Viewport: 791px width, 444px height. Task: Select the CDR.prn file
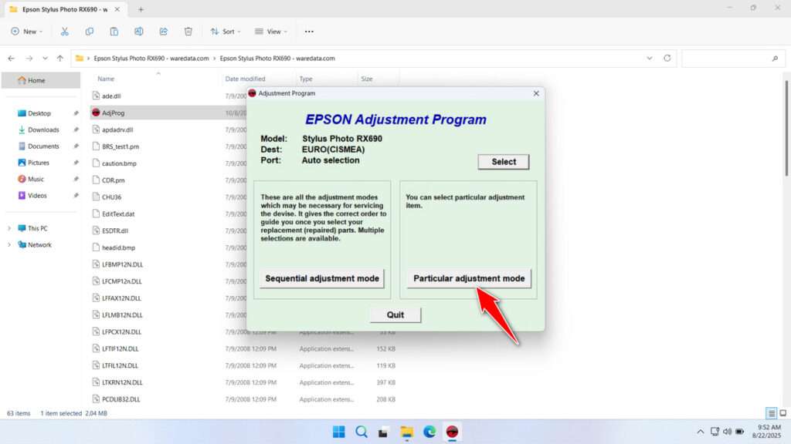pos(113,180)
